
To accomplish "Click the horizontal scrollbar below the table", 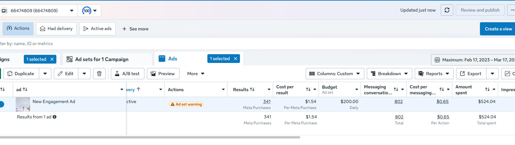I will [x=150, y=137].
